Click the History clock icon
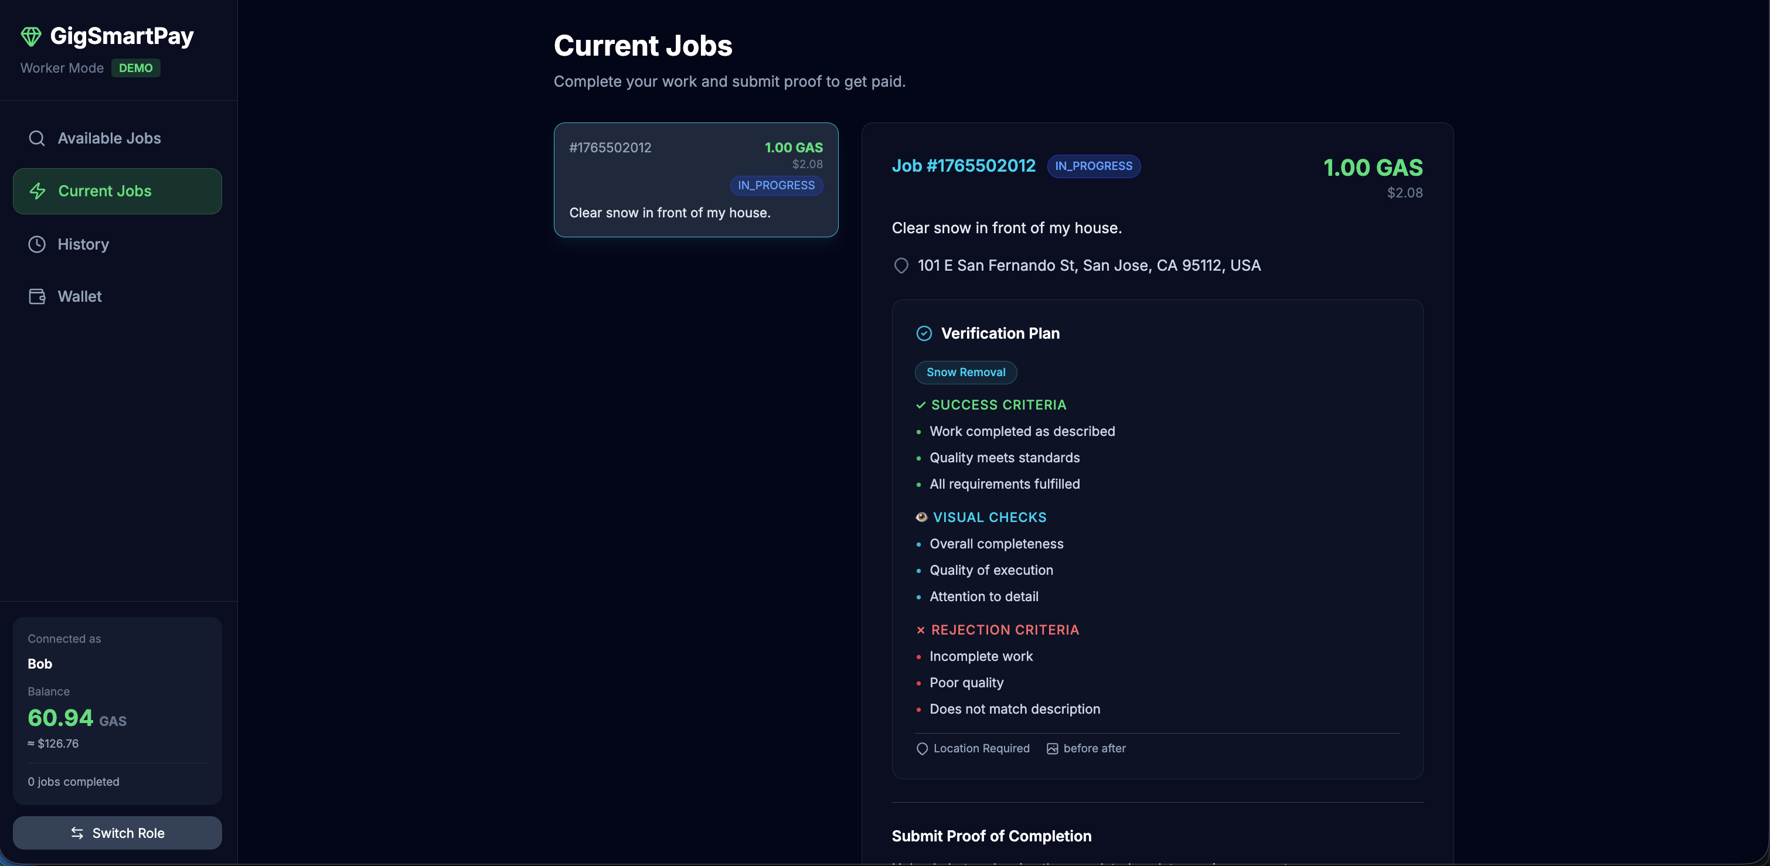 tap(37, 244)
